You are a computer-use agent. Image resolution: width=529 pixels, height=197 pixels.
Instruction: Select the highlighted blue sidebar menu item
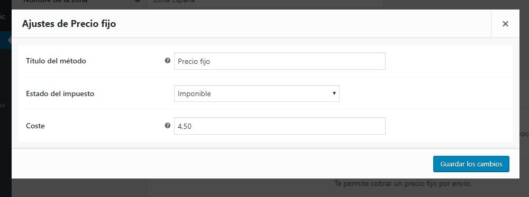tap(6, 41)
